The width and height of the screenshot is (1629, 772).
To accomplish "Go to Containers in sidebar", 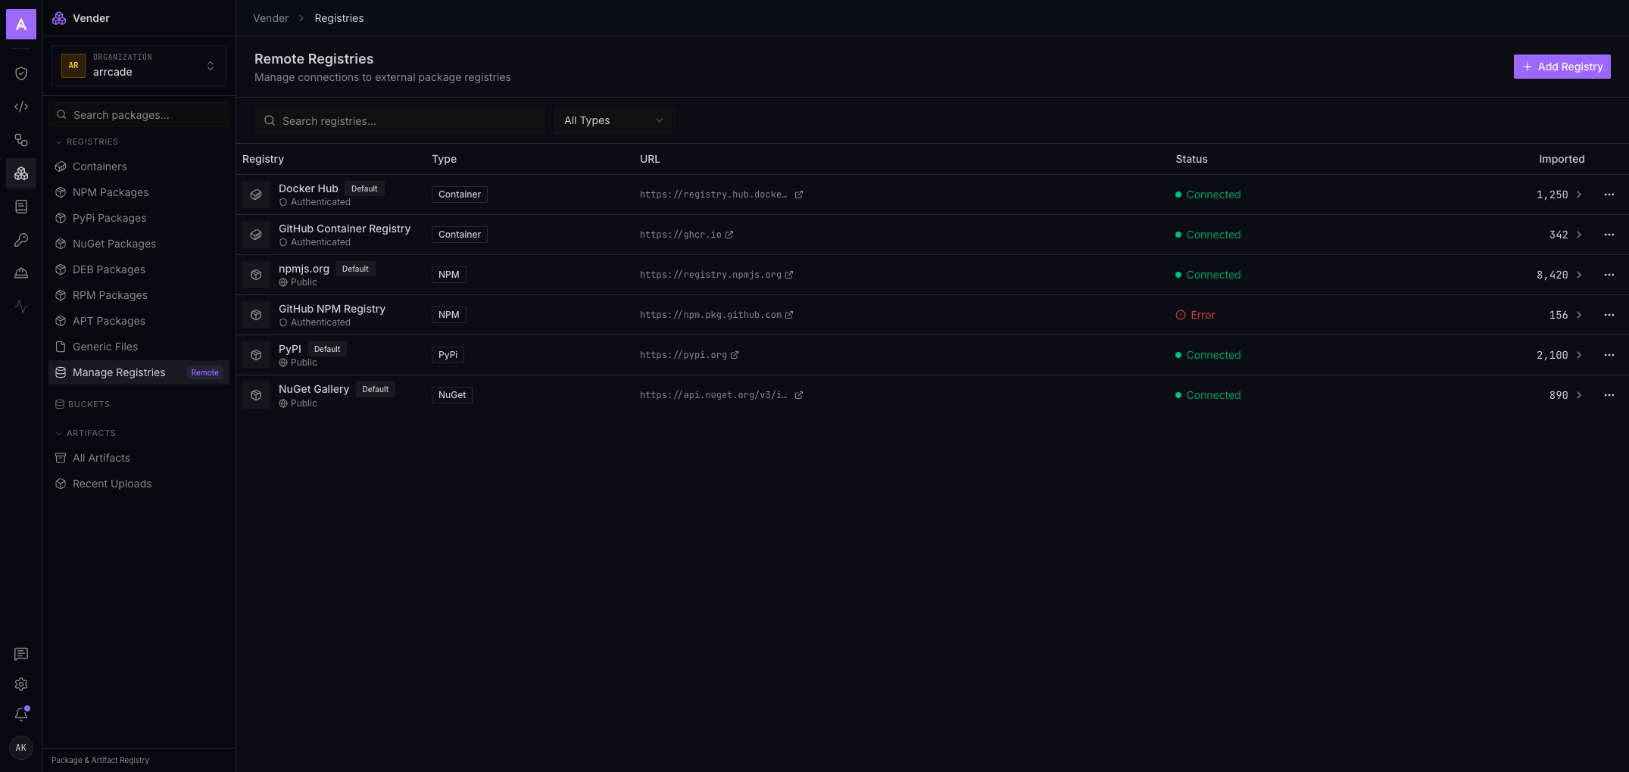I will click(x=139, y=167).
